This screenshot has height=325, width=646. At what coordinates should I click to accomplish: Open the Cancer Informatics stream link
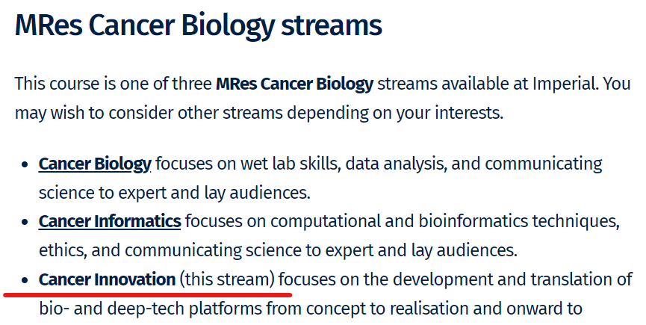tap(110, 222)
